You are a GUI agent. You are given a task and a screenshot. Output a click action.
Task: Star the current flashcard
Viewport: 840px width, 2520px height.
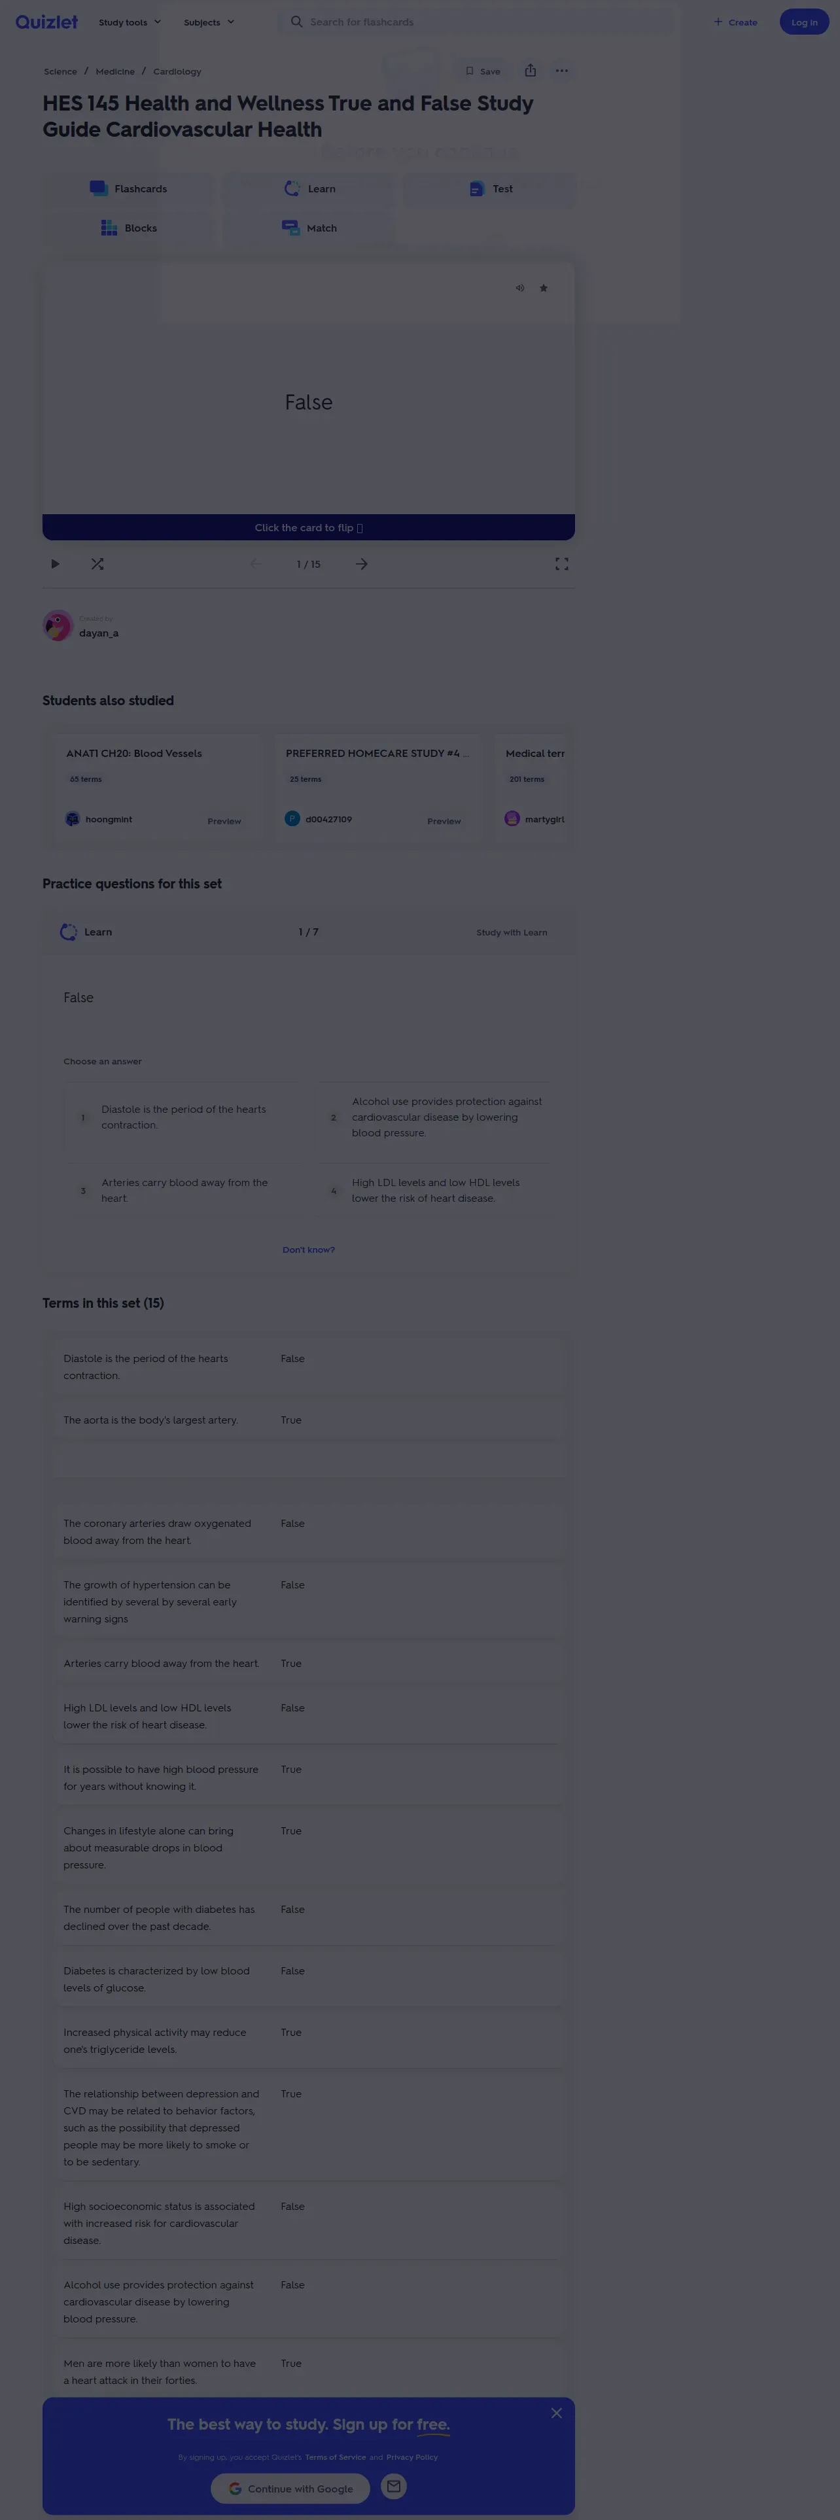point(544,288)
